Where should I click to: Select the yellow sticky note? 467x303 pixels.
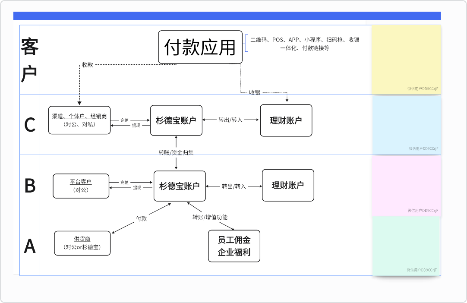(406, 60)
